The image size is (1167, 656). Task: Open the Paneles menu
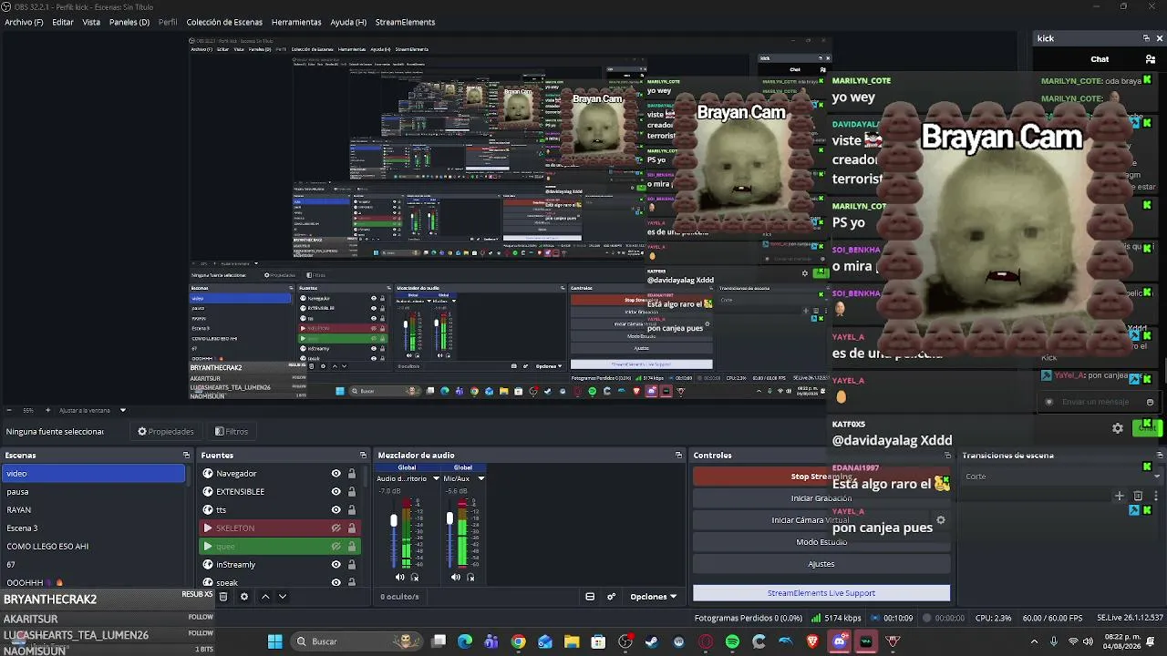pos(129,22)
